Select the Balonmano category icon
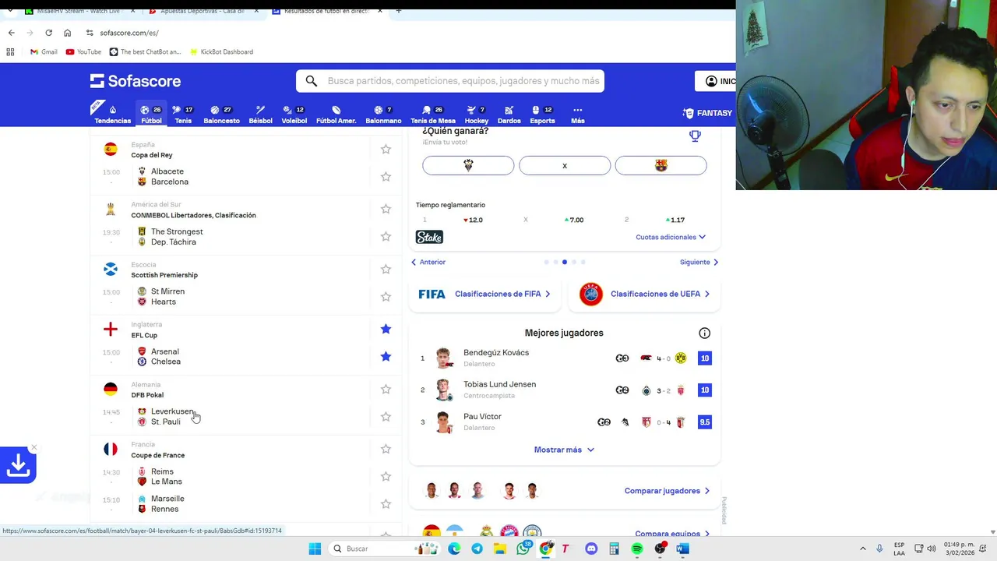Image resolution: width=997 pixels, height=561 pixels. 383,115
